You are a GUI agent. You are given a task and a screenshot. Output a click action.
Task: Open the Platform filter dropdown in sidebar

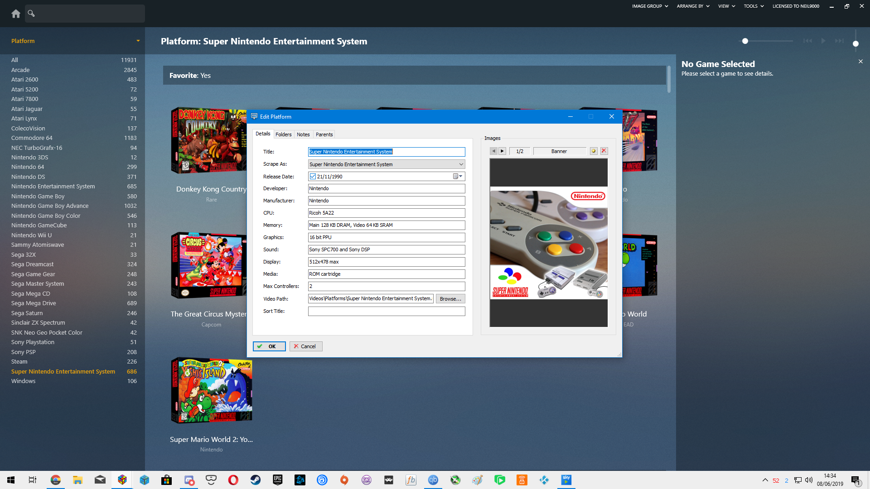coord(138,41)
